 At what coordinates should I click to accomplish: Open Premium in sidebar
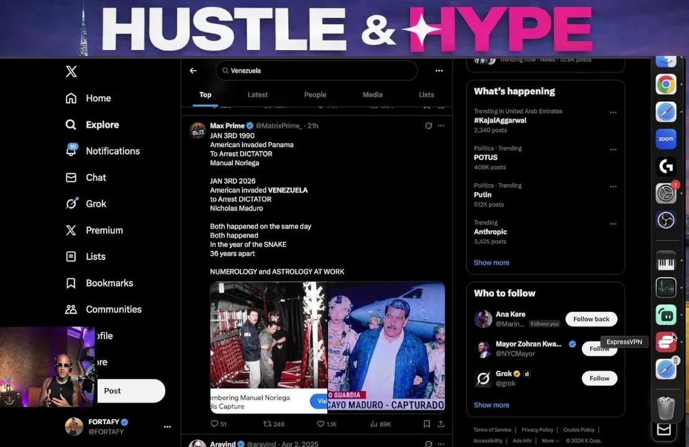94,230
